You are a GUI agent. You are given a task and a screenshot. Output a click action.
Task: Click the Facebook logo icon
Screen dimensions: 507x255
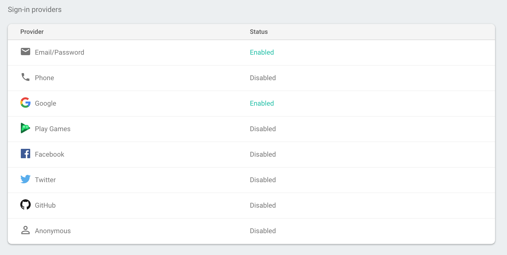(x=26, y=154)
